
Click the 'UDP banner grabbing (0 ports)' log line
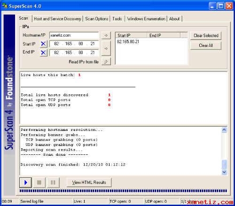62,145
